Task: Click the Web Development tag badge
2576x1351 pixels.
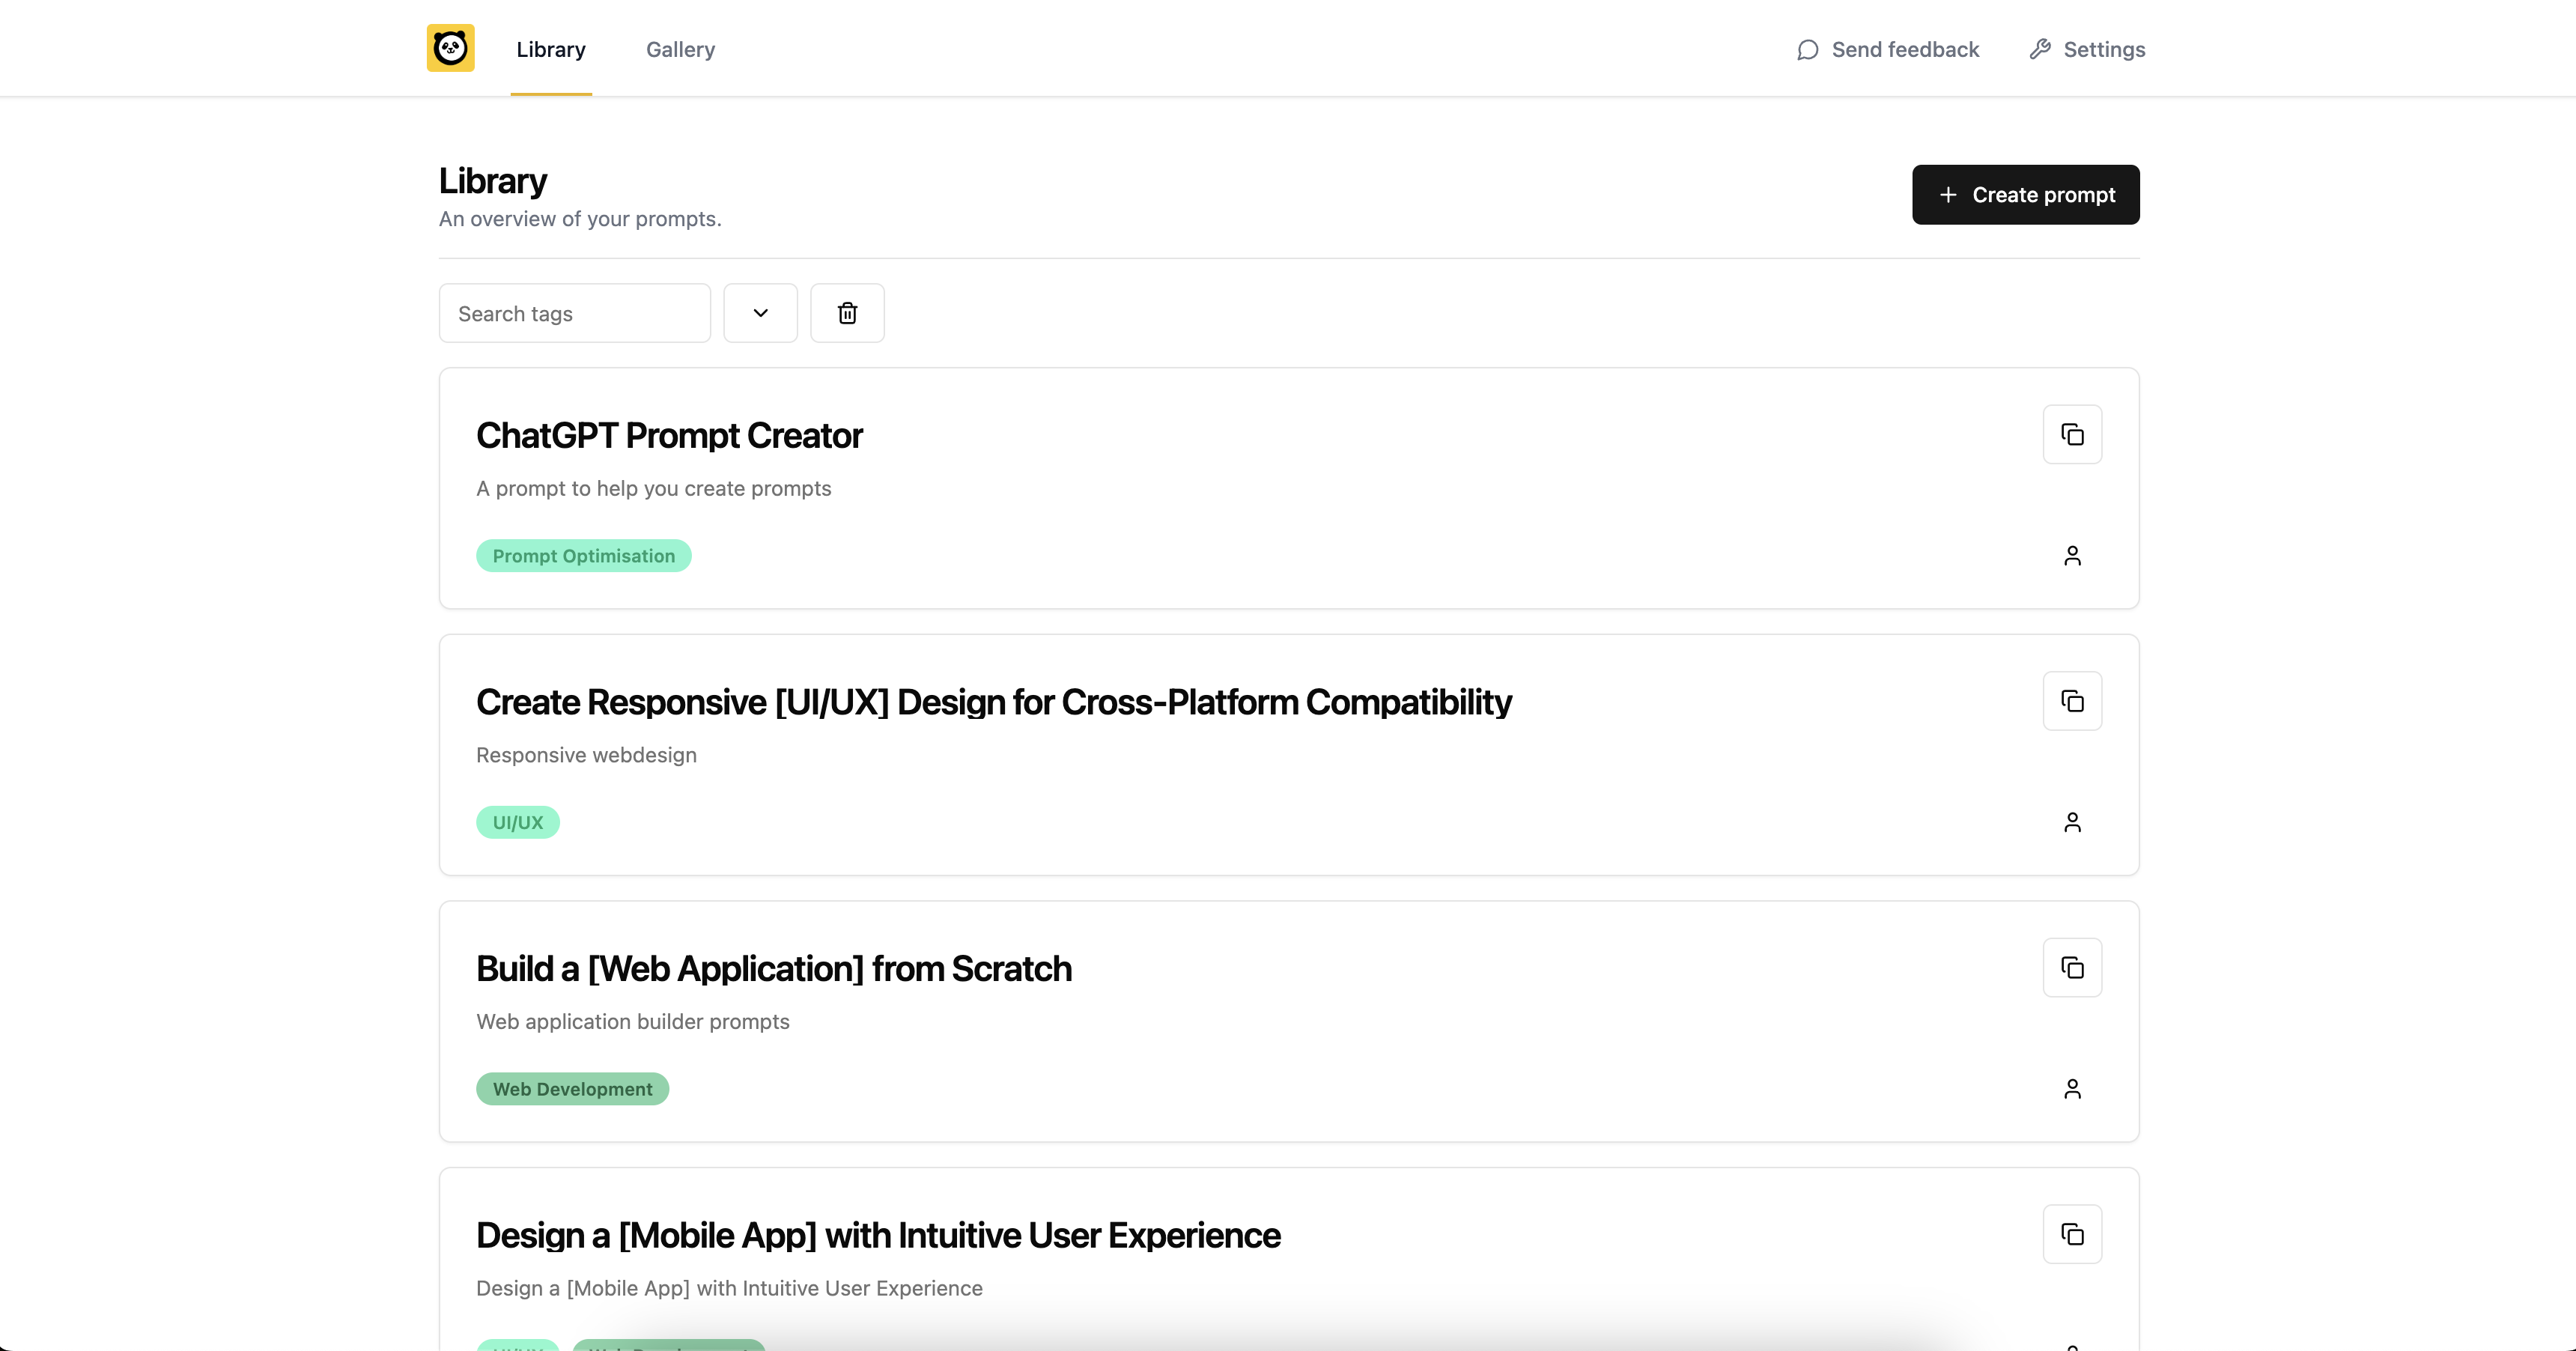Action: [572, 1089]
